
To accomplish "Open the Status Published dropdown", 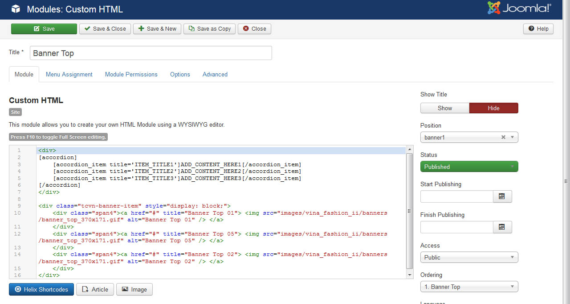I will [469, 167].
